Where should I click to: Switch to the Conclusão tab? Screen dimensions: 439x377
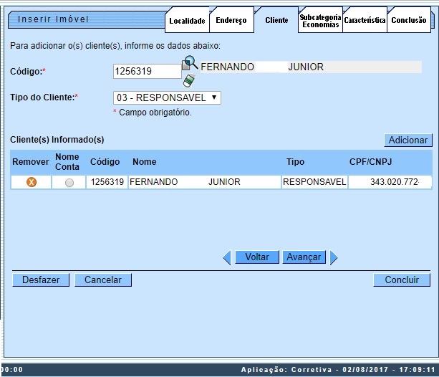(x=409, y=21)
